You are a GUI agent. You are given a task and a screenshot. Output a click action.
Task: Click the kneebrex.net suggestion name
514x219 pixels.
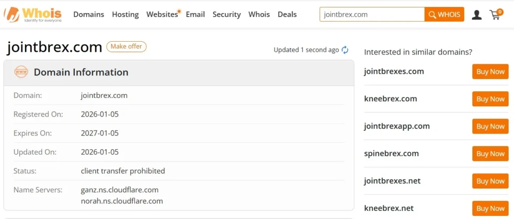[x=389, y=208]
